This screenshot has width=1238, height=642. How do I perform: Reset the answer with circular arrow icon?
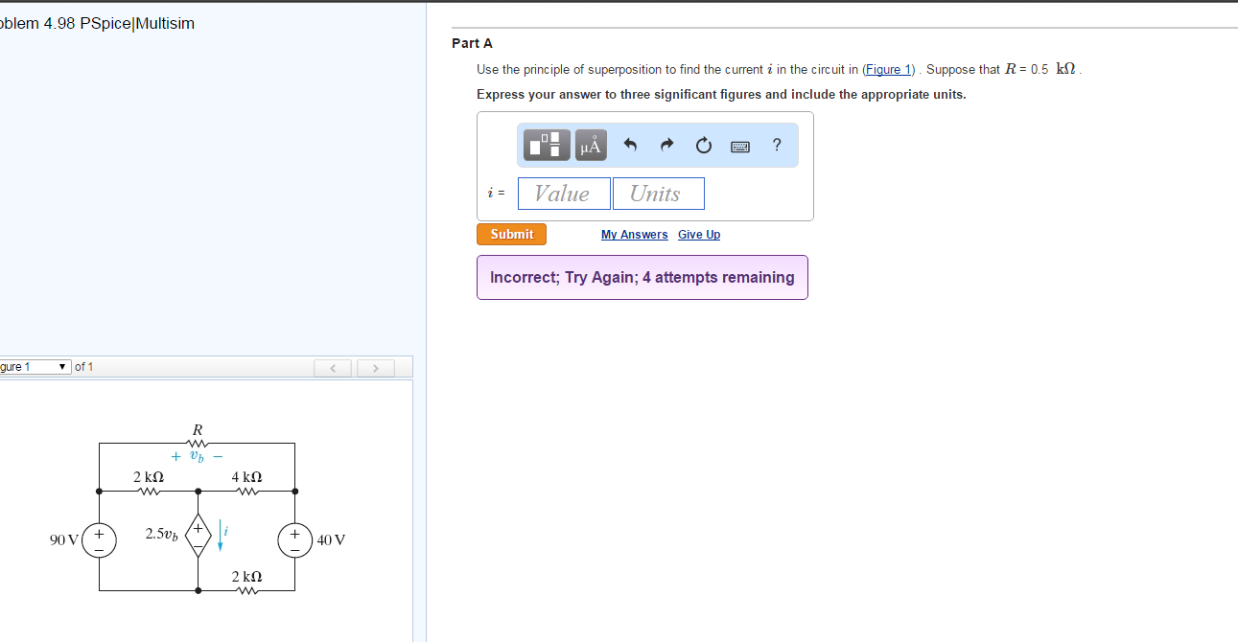(x=704, y=146)
